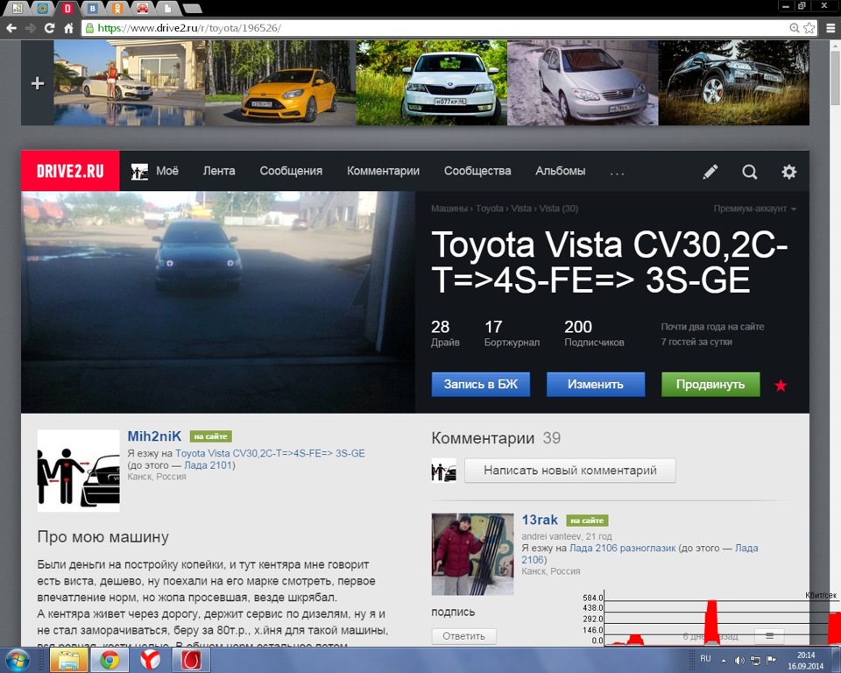Open a new browser tab

[x=192, y=9]
